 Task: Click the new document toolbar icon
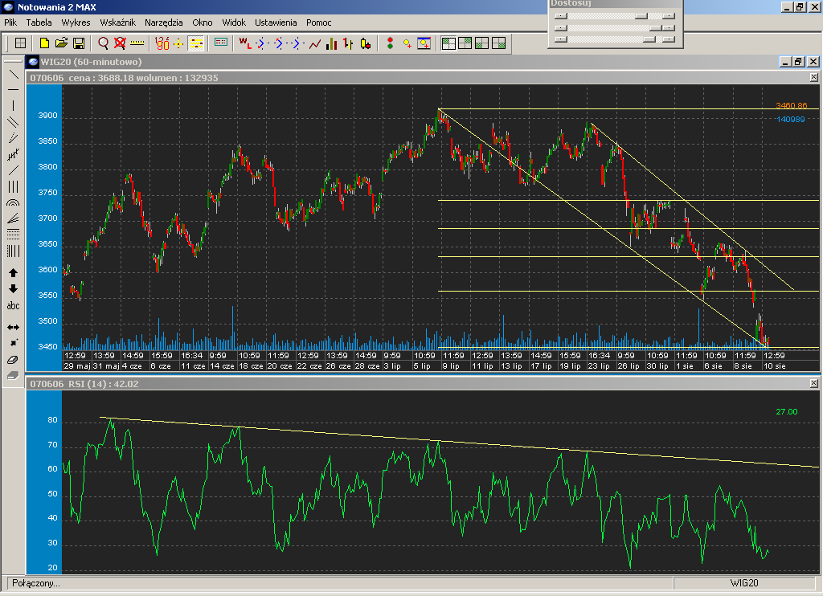pyautogui.click(x=44, y=43)
